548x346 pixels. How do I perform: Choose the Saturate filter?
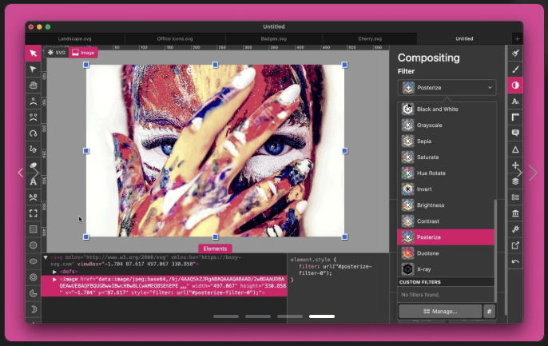coord(446,157)
